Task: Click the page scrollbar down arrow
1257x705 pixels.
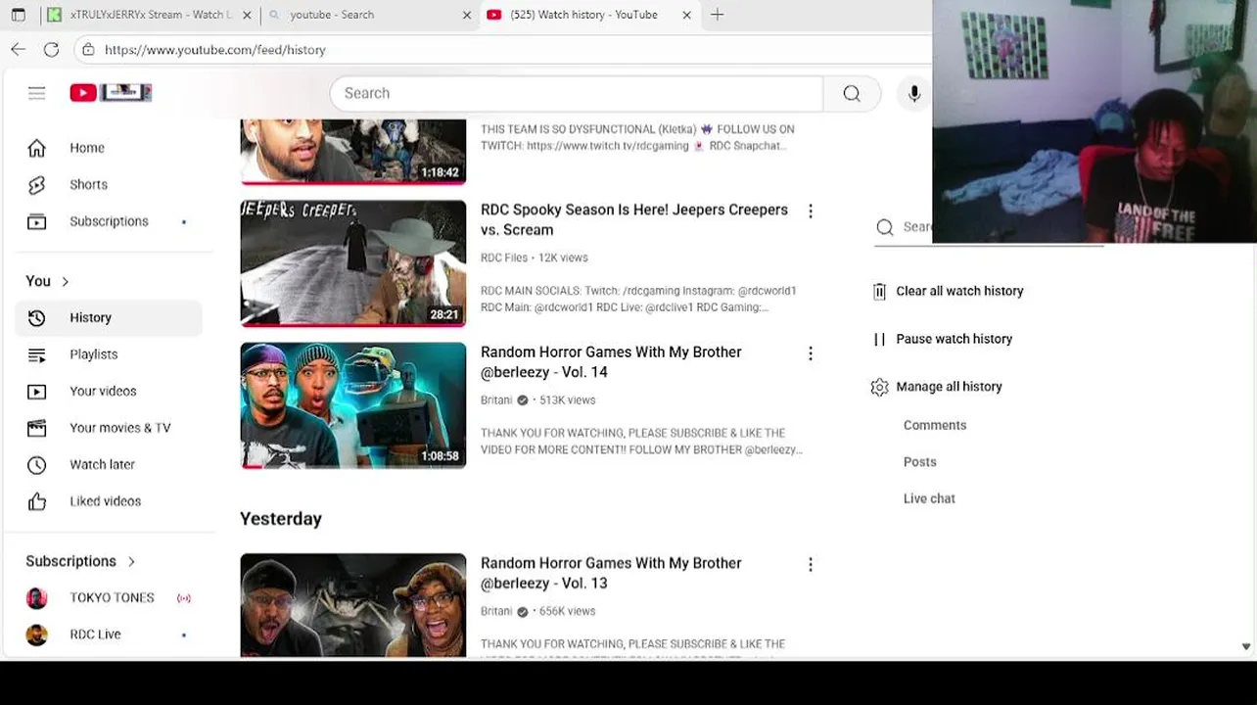Action: 1245,646
